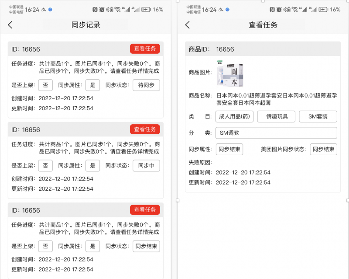Tap alarm icon in 同步记录 screen status bar
Image resolution: width=349 pixels, height=279 pixels.
102,10
